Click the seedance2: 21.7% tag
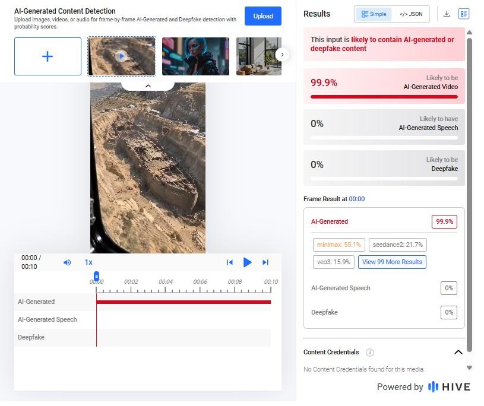Viewport: 484px width, 406px height. (x=397, y=245)
